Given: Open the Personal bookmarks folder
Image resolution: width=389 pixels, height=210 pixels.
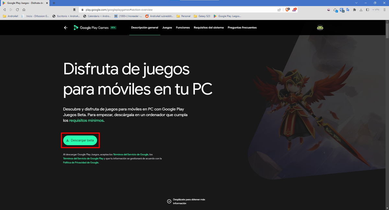Looking at the screenshot, I should click(183, 16).
